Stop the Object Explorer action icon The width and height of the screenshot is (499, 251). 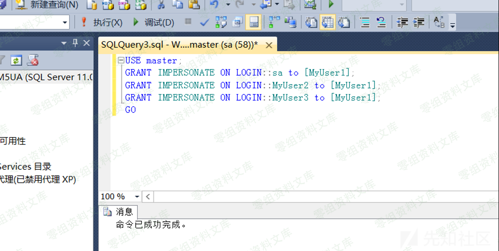(33, 60)
